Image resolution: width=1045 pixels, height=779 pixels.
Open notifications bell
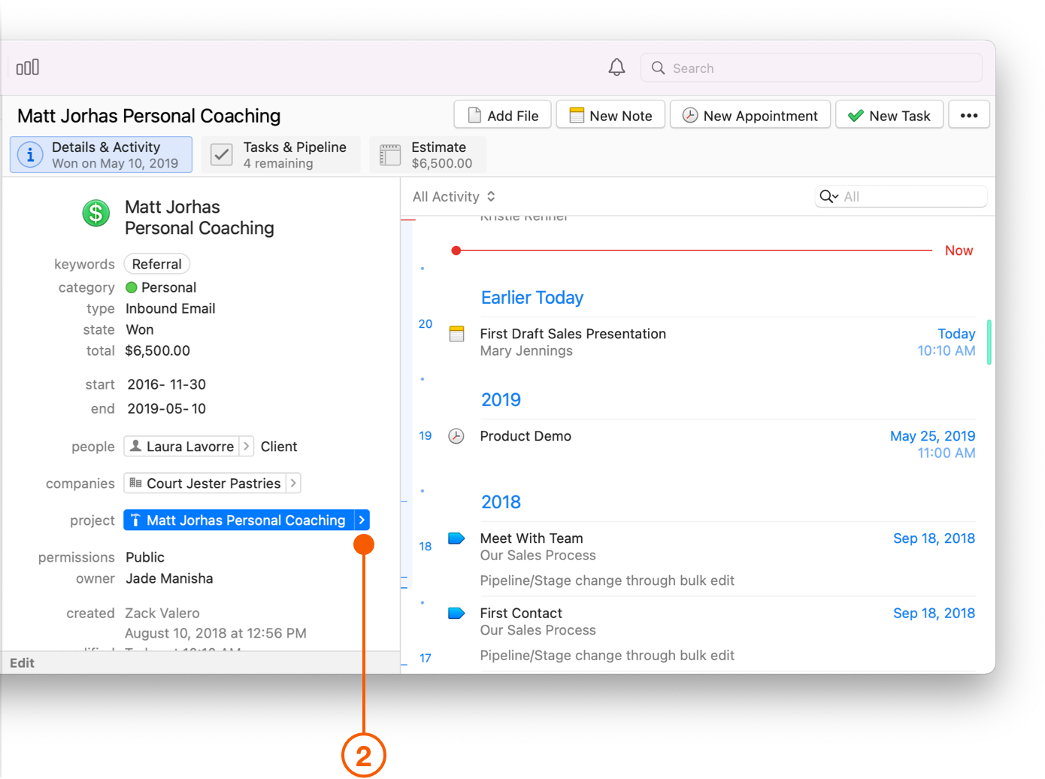click(x=616, y=68)
